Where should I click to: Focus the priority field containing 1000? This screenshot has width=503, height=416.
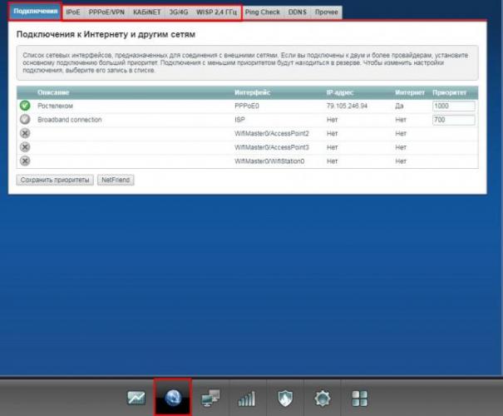tap(453, 106)
